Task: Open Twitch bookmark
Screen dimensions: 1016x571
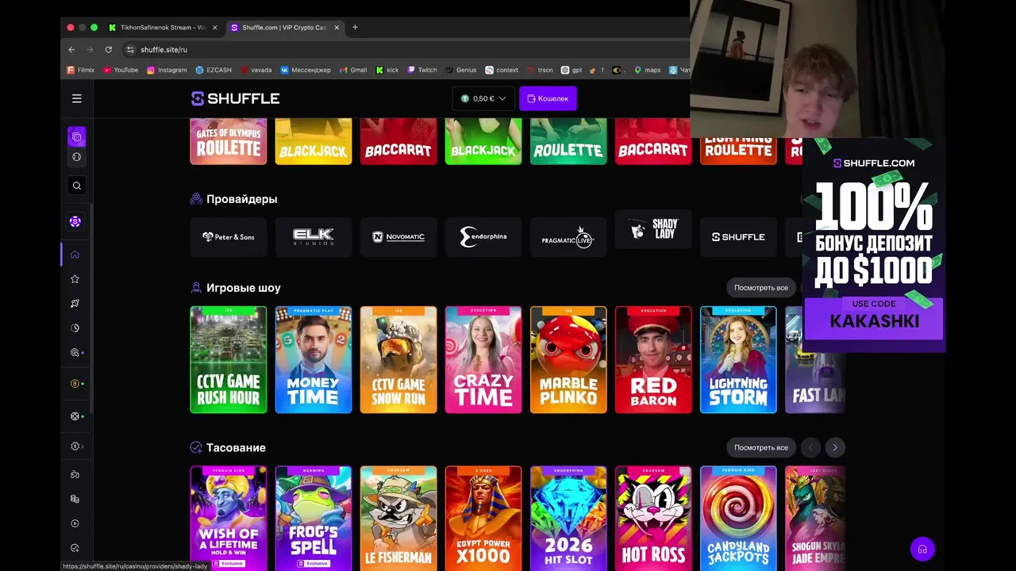Action: coord(422,70)
